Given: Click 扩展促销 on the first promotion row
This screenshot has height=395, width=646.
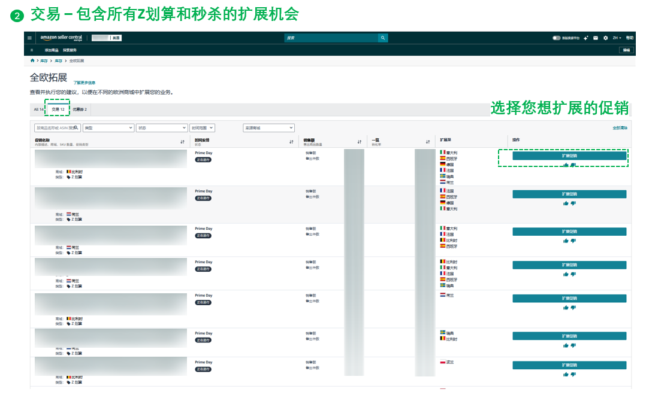Looking at the screenshot, I should pos(569,156).
